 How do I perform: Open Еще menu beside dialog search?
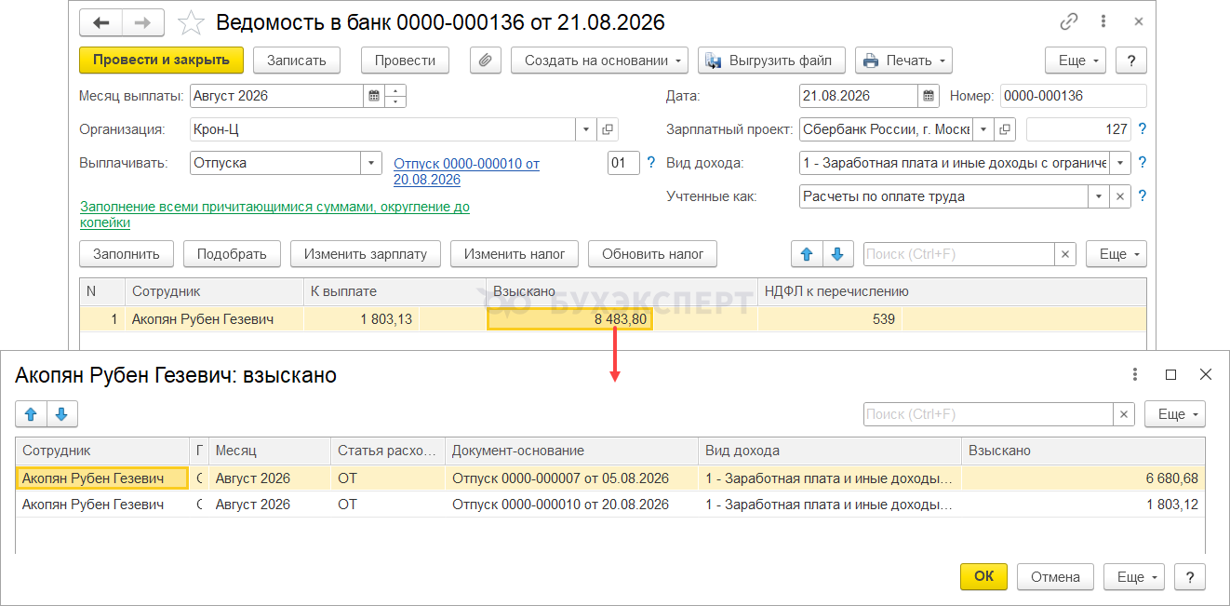coord(1175,414)
